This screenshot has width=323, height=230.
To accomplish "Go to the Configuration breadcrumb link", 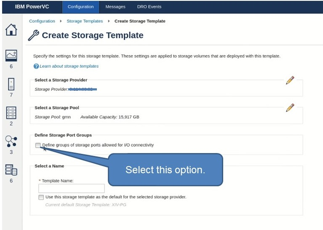I will pyautogui.click(x=42, y=21).
